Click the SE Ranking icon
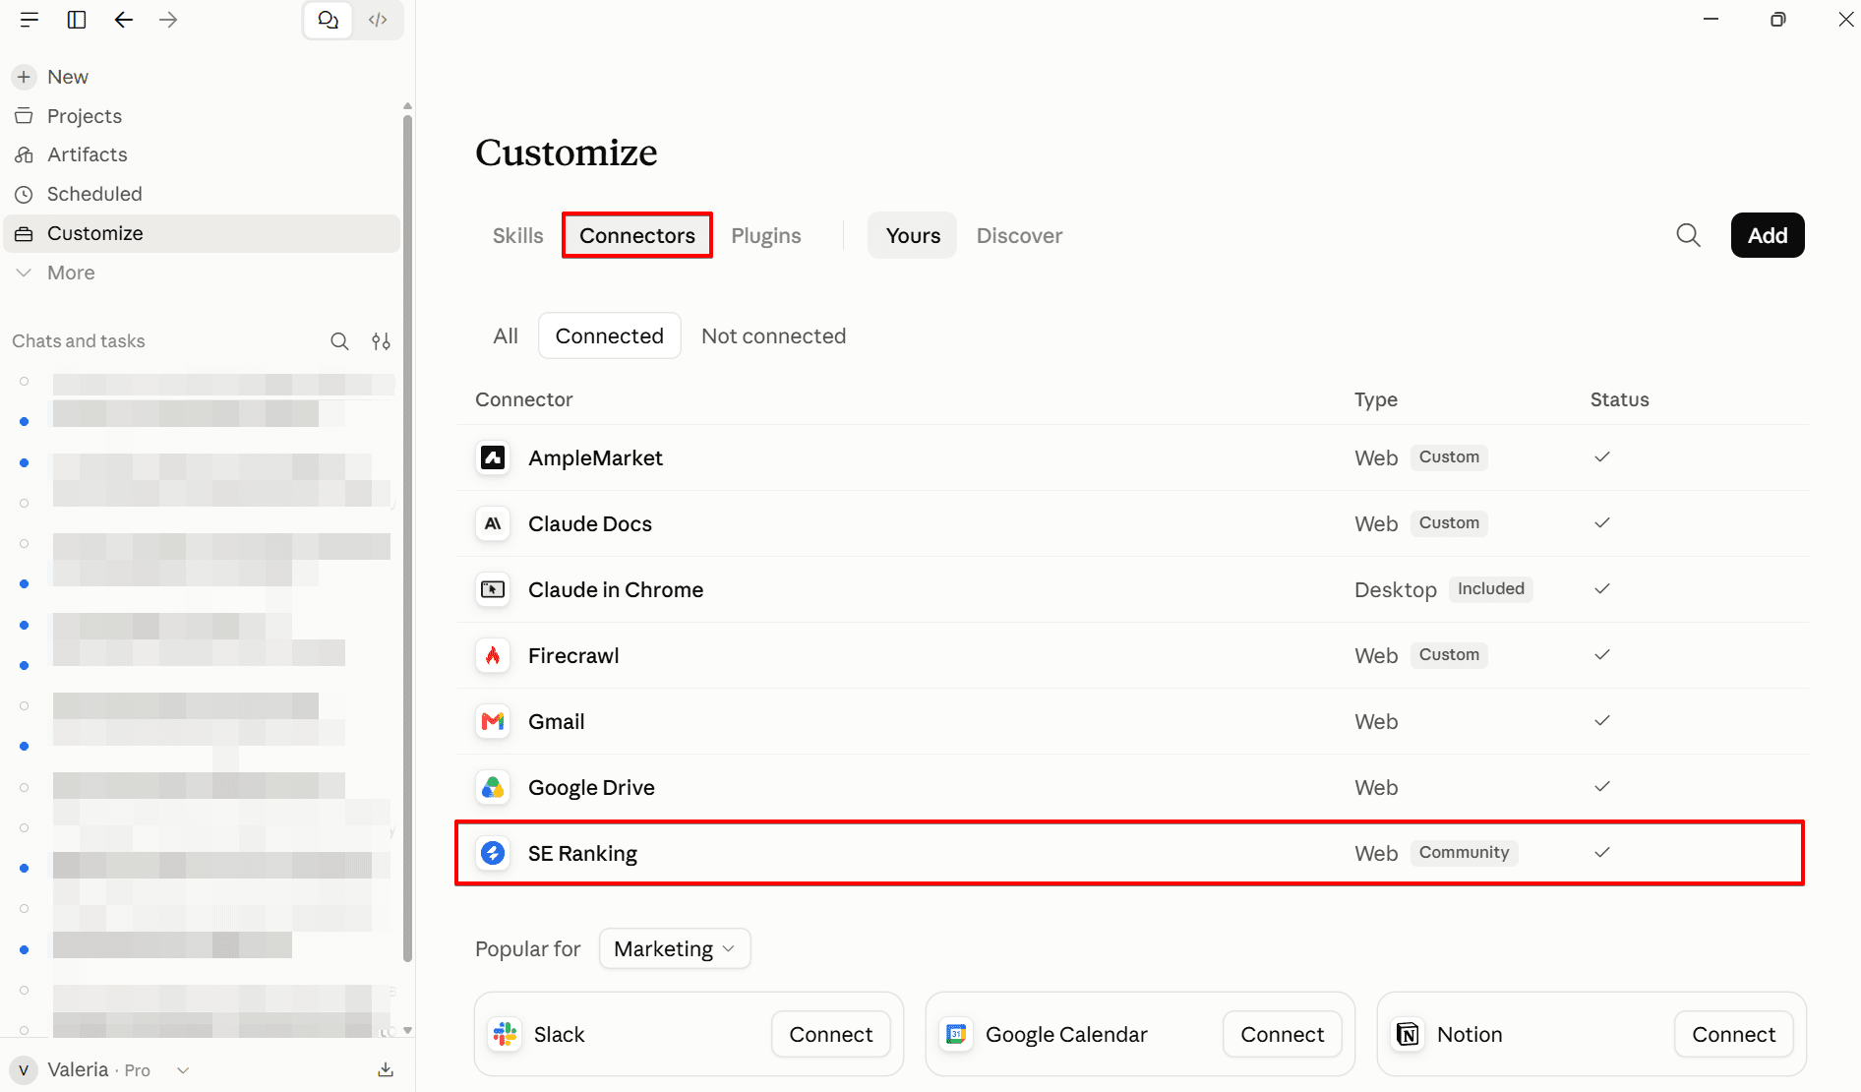Viewport: 1861px width, 1092px height. pyautogui.click(x=493, y=853)
